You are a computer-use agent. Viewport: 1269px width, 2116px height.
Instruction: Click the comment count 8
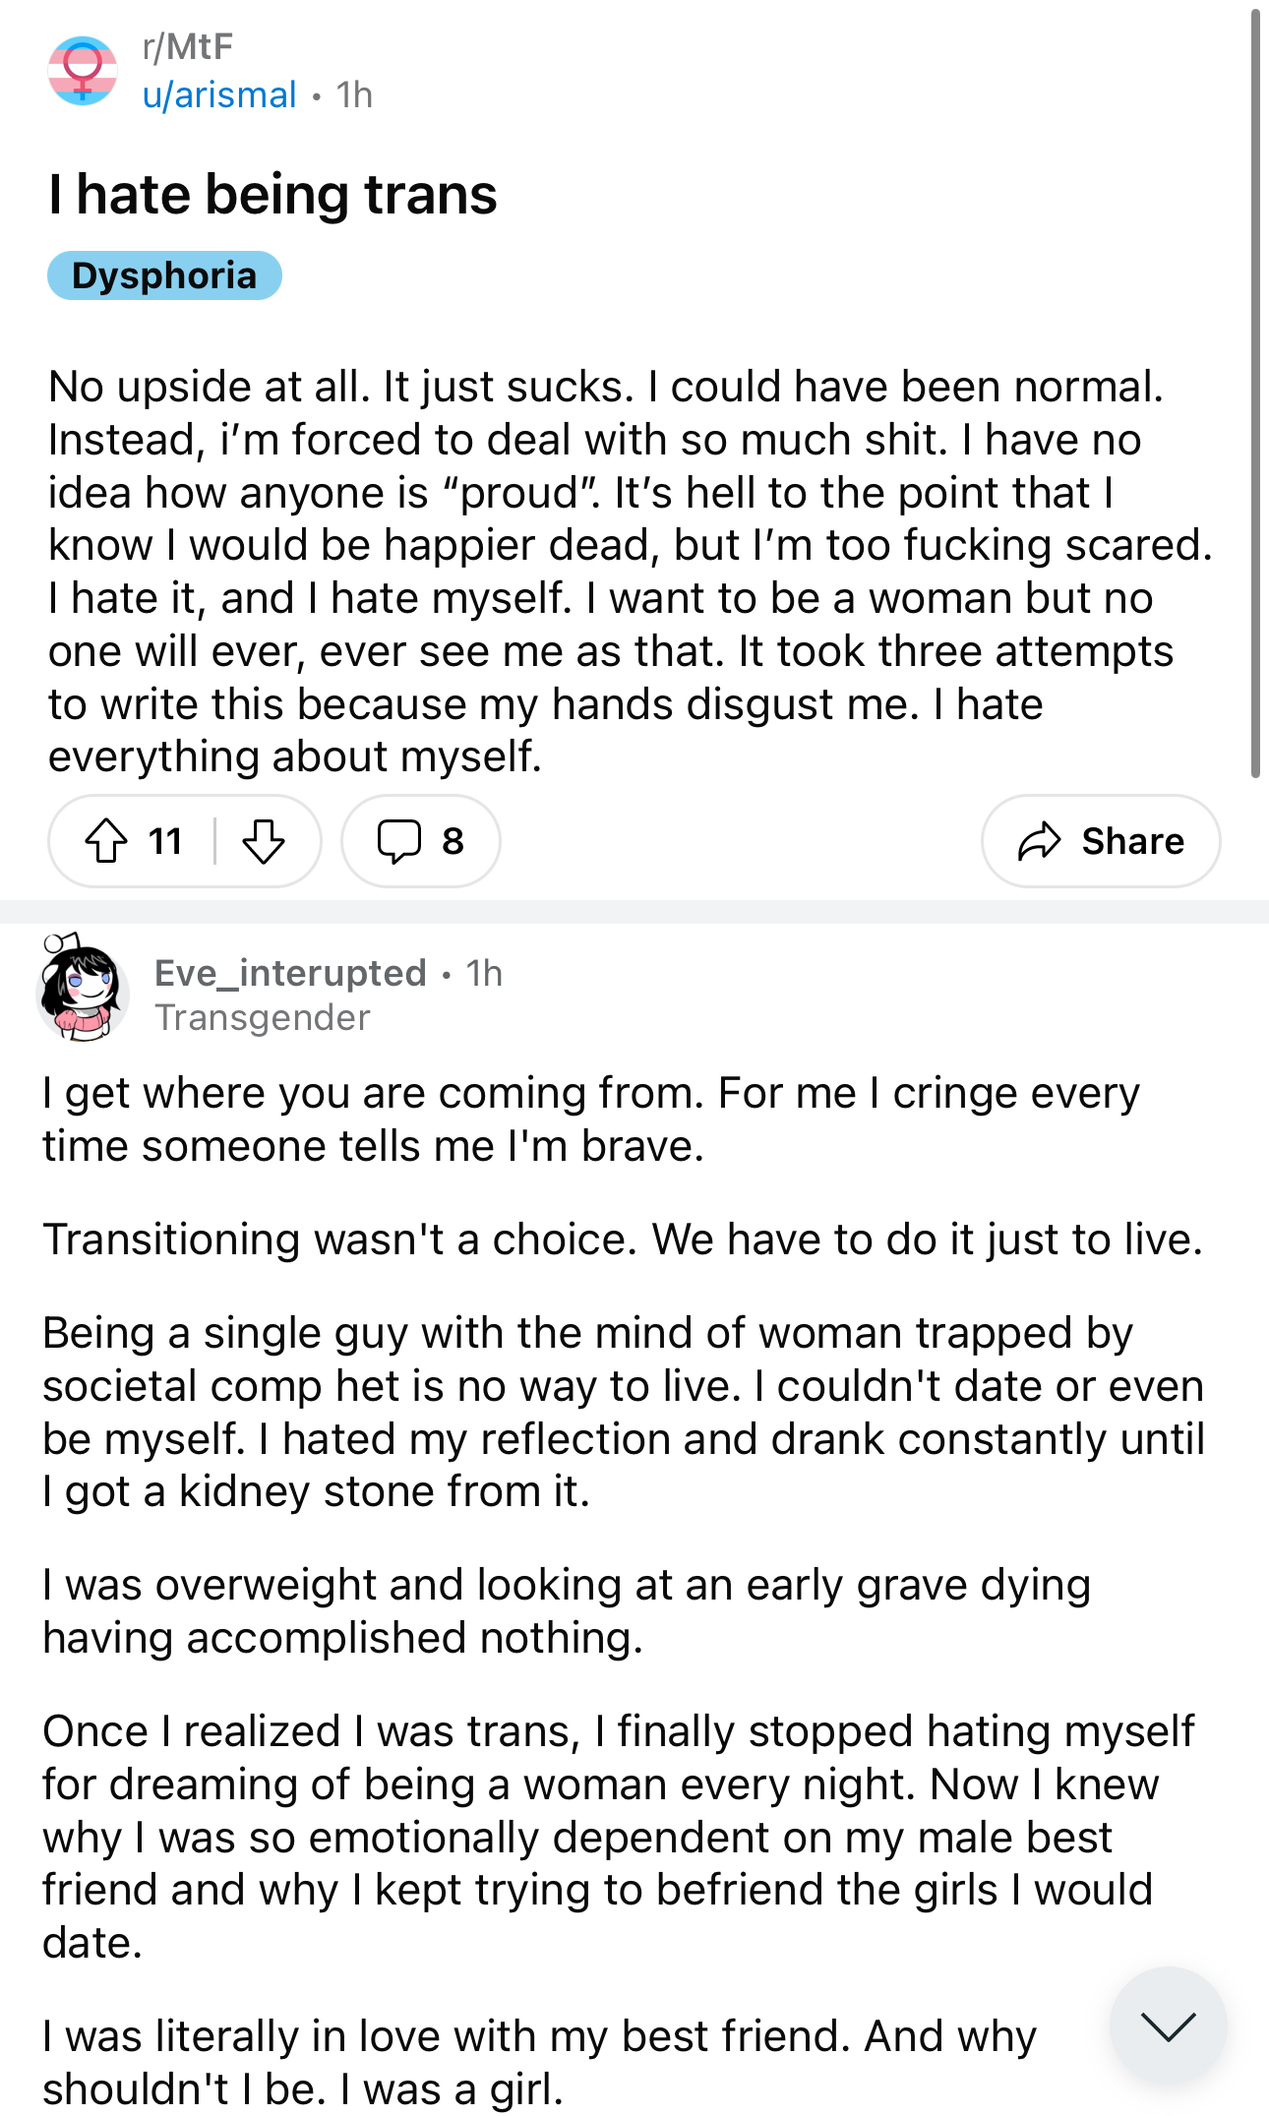[453, 841]
